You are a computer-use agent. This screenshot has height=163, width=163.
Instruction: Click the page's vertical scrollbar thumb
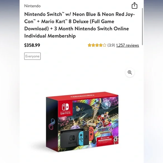[x=142, y=26]
